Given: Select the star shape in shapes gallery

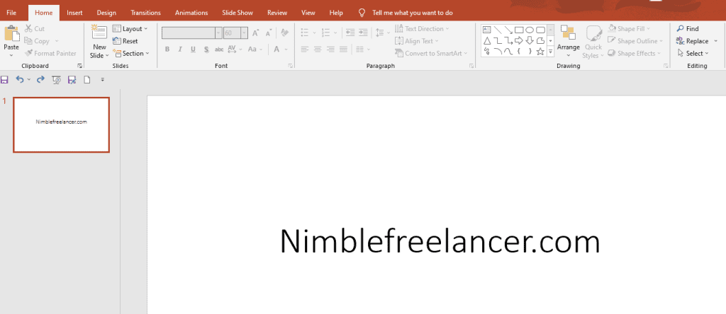Looking at the screenshot, I should coord(540,52).
